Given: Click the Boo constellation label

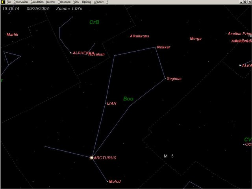Looking at the screenshot, I should 128,99.
